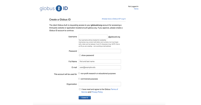Screen dimensions: 201x105
Task: Open the Privacy Policy link
Action: pos(97,92)
